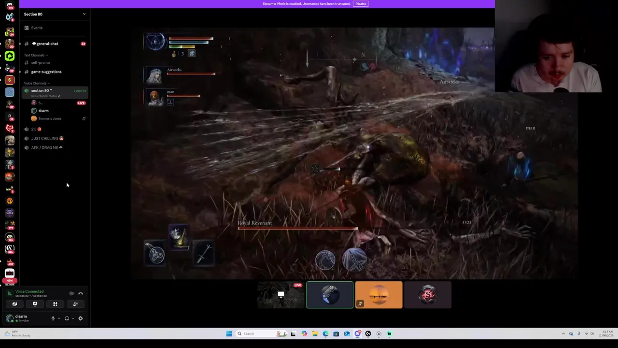Image resolution: width=618 pixels, height=348 pixels.
Task: Click Set a channel status
Action: pos(45,96)
